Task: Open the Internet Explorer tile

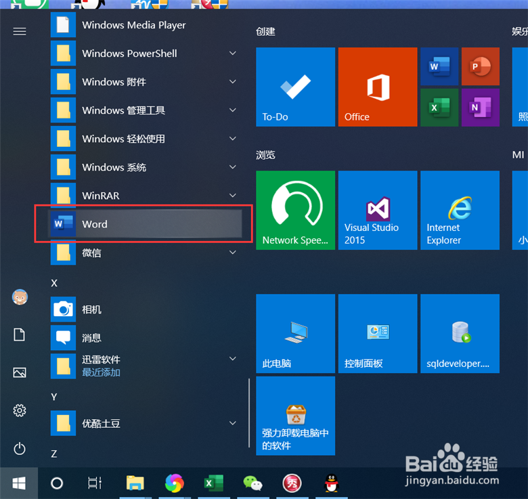Action: (460, 210)
